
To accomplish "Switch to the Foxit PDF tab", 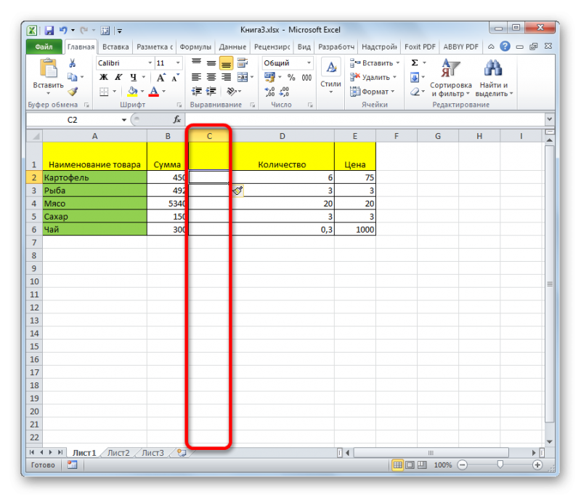I will (x=420, y=47).
